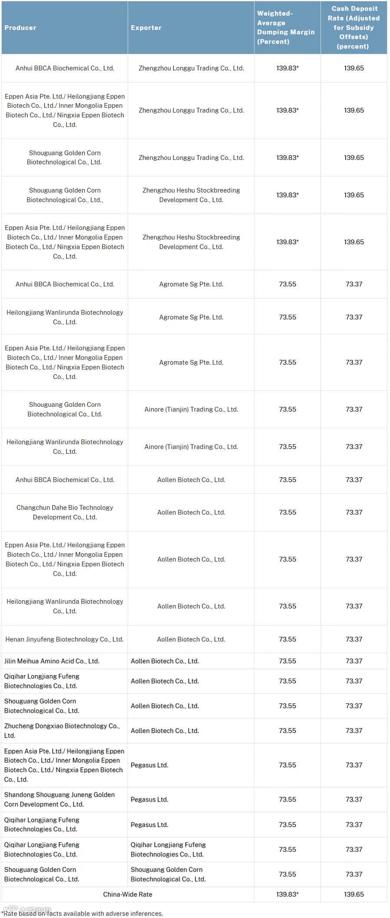Screen dimensions: 390x918
Task: Click the China-Wide 139.83* margin value
Action: pos(288,894)
